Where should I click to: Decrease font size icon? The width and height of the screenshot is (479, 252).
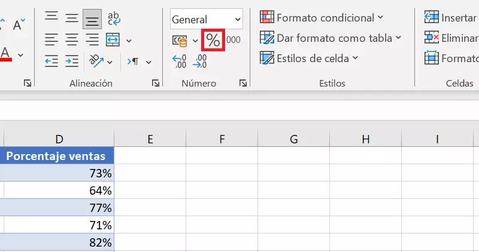[19, 24]
